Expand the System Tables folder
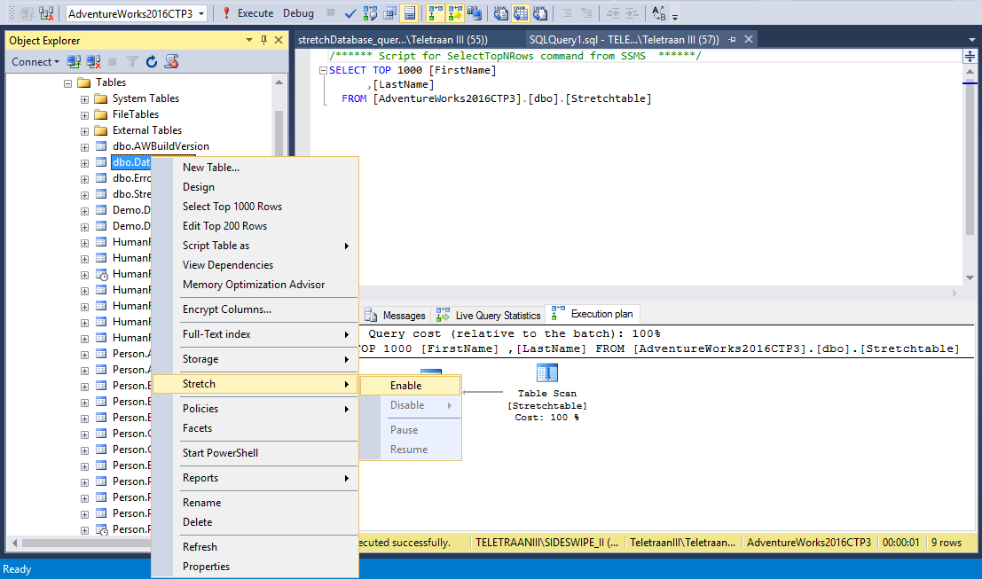 (x=84, y=99)
